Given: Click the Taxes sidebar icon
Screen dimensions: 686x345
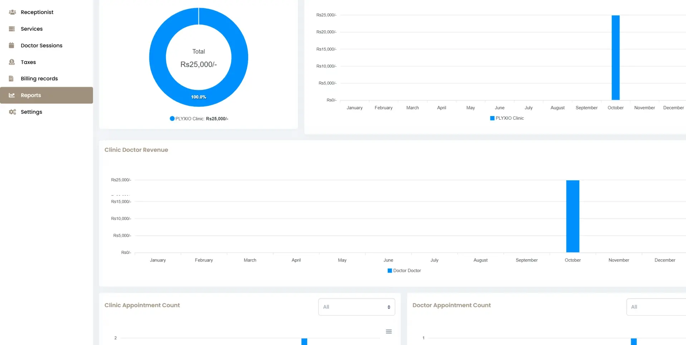Looking at the screenshot, I should coord(12,62).
